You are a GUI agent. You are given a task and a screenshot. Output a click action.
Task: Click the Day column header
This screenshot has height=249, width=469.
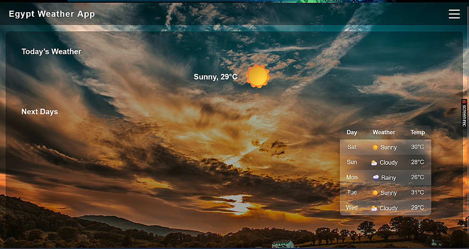(x=352, y=132)
